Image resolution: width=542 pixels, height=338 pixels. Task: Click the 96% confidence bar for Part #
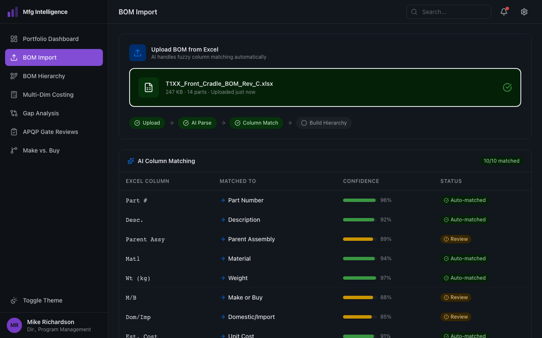click(x=359, y=200)
